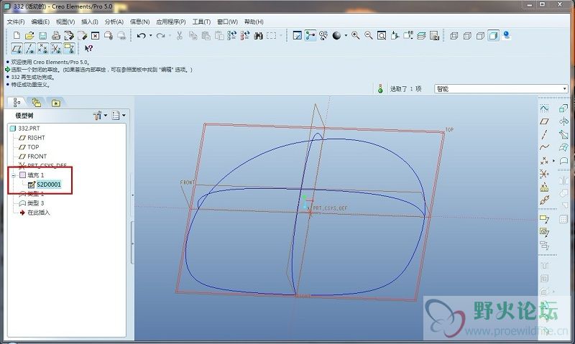Open datum point flyout arrow
This screenshot has width=575, height=344.
pyautogui.click(x=553, y=160)
